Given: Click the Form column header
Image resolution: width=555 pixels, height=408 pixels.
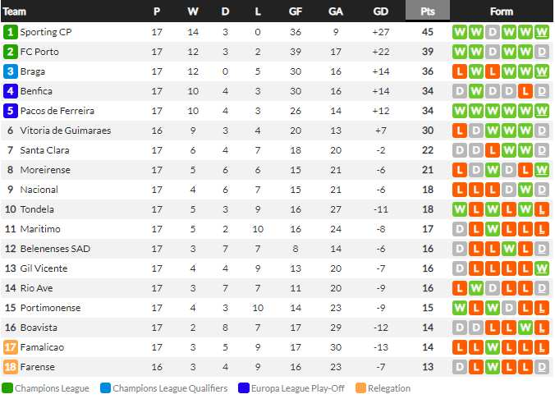Looking at the screenshot, I should 501,11.
